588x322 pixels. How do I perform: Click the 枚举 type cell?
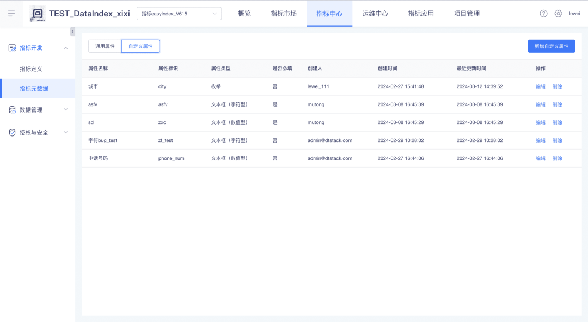216,86
